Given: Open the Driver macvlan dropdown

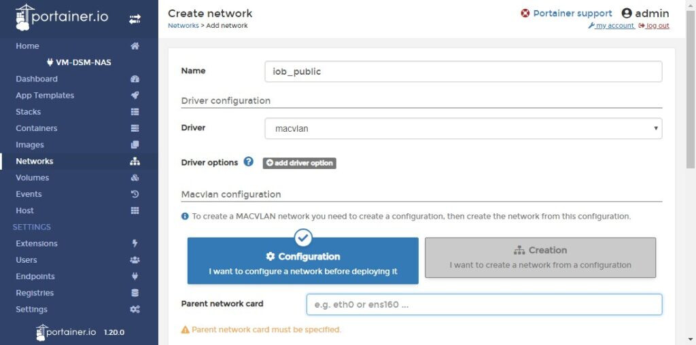Looking at the screenshot, I should click(464, 128).
